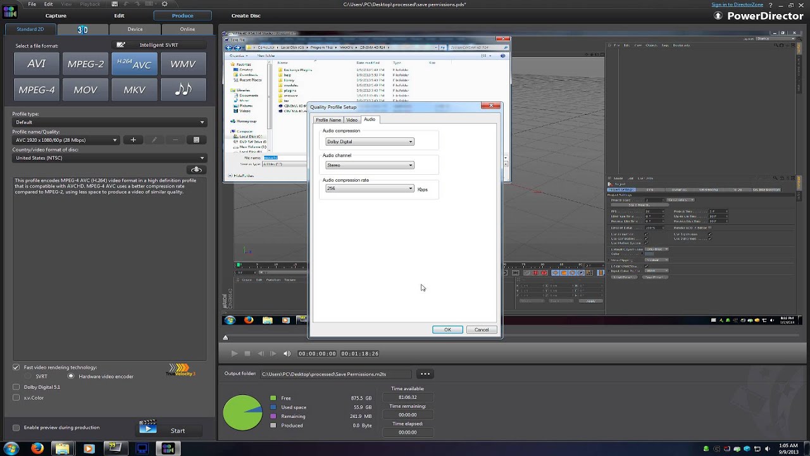Screen dimensions: 810x456
Task: Click OK in Quality Profile Setup
Action: 447,330
